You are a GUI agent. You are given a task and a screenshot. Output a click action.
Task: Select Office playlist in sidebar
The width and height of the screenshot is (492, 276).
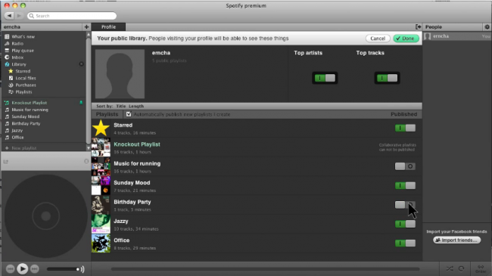point(17,138)
